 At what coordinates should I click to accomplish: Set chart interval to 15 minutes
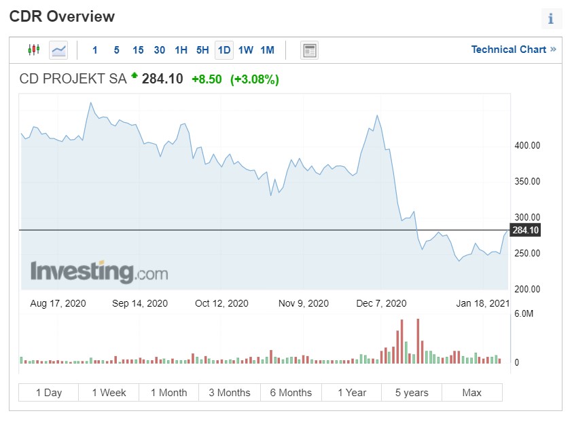click(x=138, y=50)
